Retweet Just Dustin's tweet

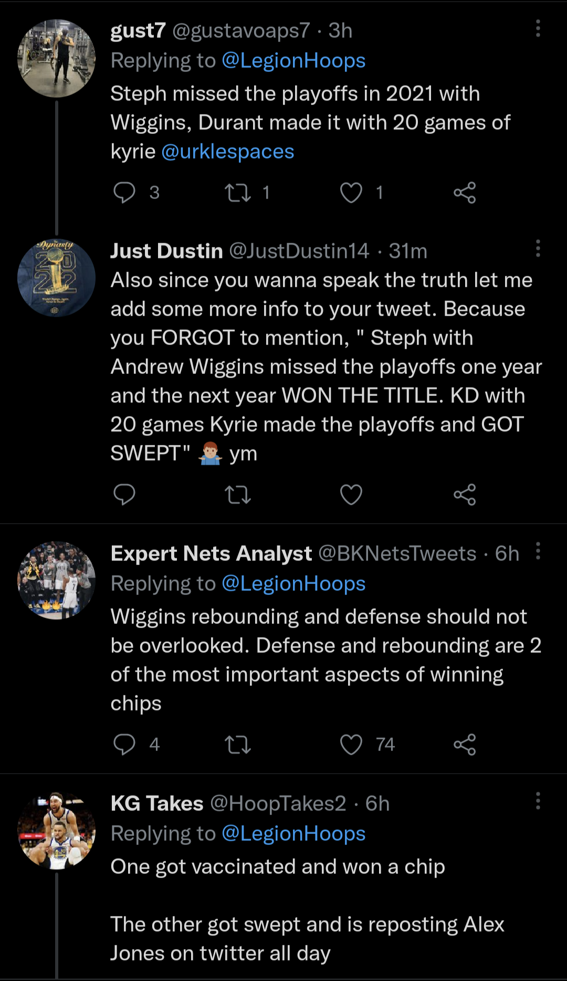click(238, 495)
